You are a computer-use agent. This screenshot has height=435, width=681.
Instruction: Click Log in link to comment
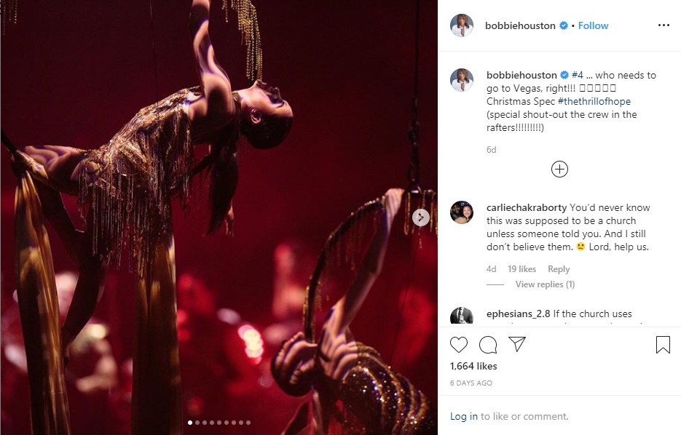(463, 416)
